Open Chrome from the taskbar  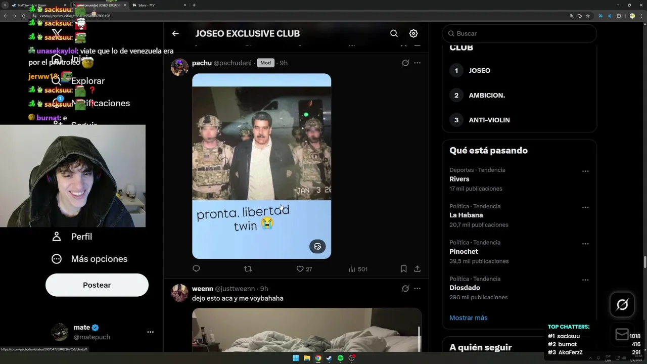coord(318,358)
